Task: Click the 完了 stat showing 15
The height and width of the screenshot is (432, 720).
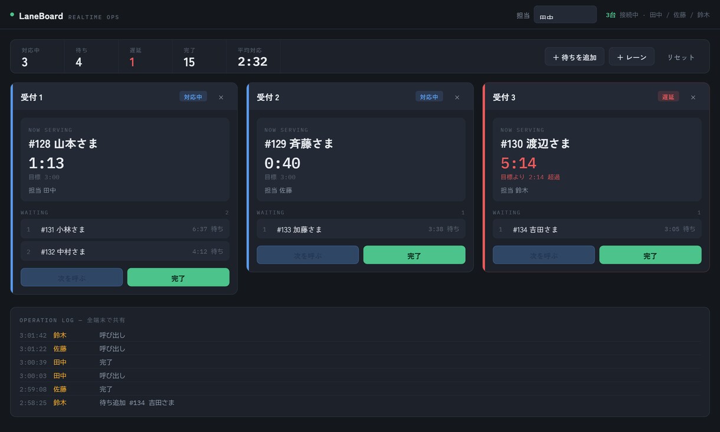Action: coord(199,57)
